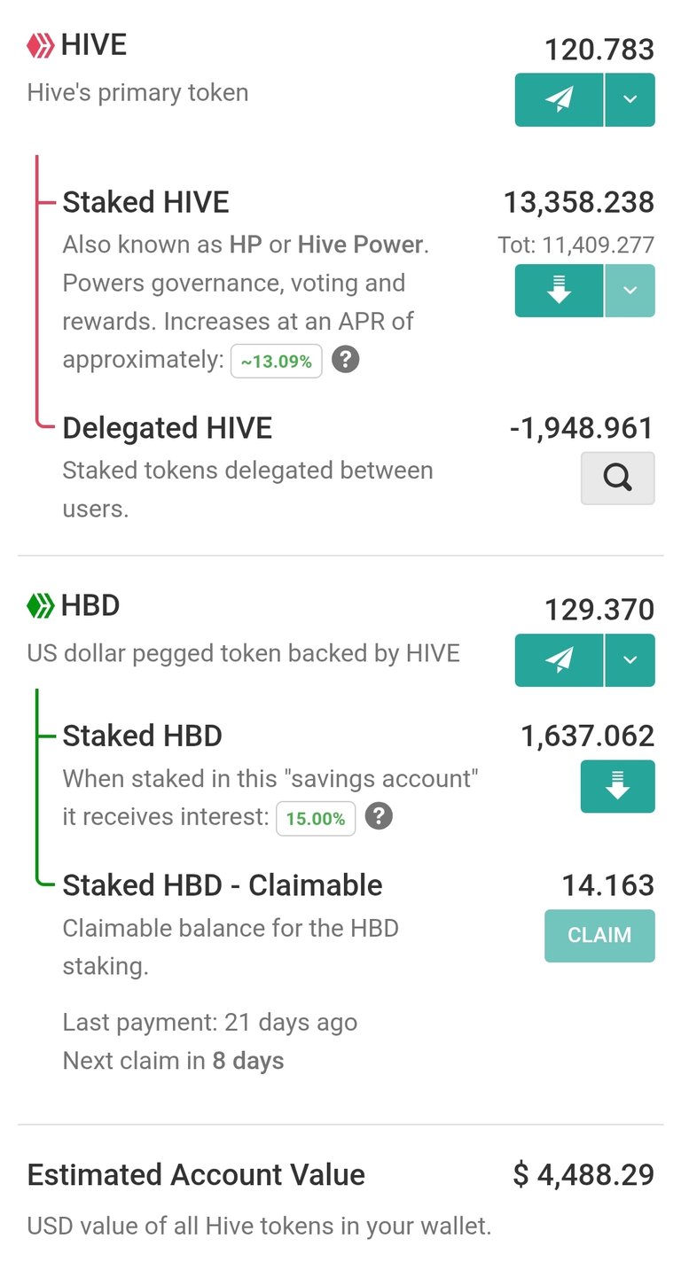The height and width of the screenshot is (1262, 681).
Task: Open the help icon beside ~13.09% APR
Action: click(345, 361)
